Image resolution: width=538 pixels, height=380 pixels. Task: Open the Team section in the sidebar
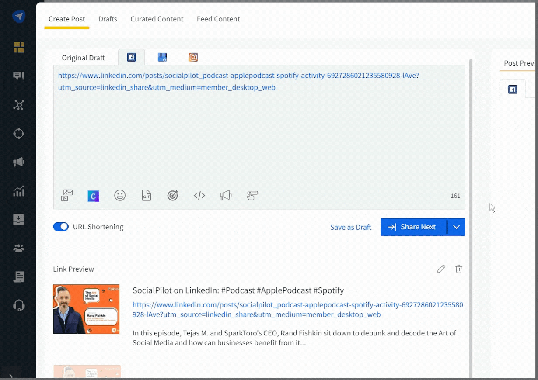18,248
